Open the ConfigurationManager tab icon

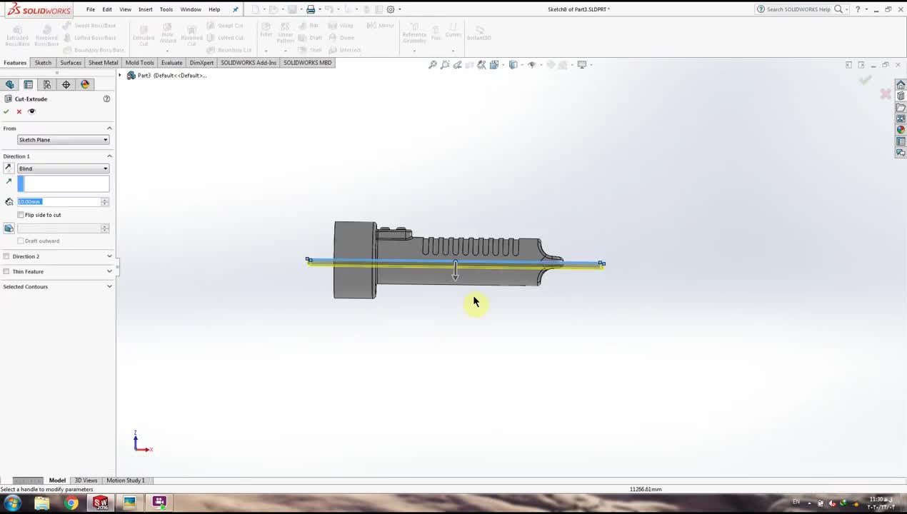pyautogui.click(x=47, y=84)
